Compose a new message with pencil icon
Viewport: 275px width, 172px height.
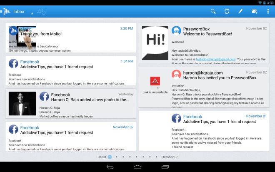click(240, 12)
